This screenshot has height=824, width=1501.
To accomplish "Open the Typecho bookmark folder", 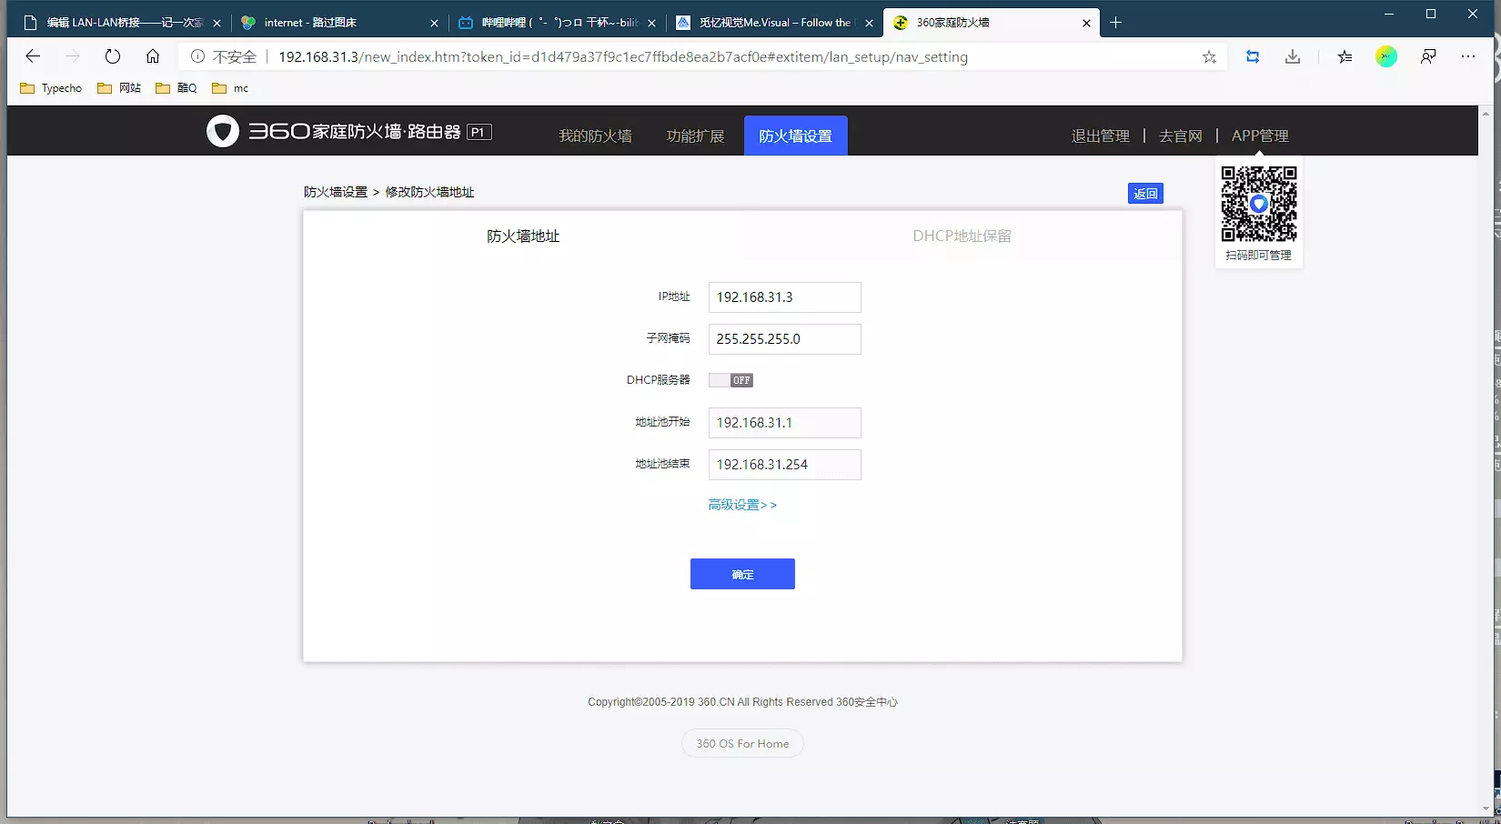I will [51, 88].
